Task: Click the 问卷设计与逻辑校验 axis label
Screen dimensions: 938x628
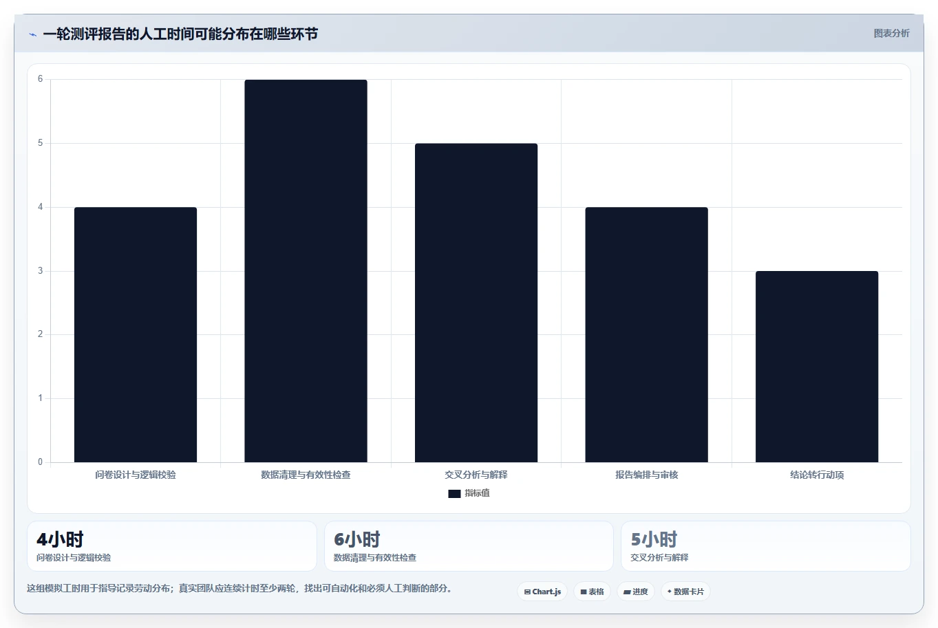Action: click(136, 475)
